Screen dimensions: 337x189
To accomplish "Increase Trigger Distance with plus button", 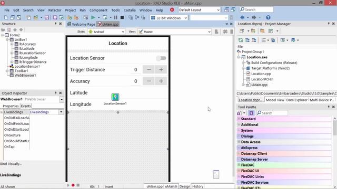I will click(x=161, y=69).
